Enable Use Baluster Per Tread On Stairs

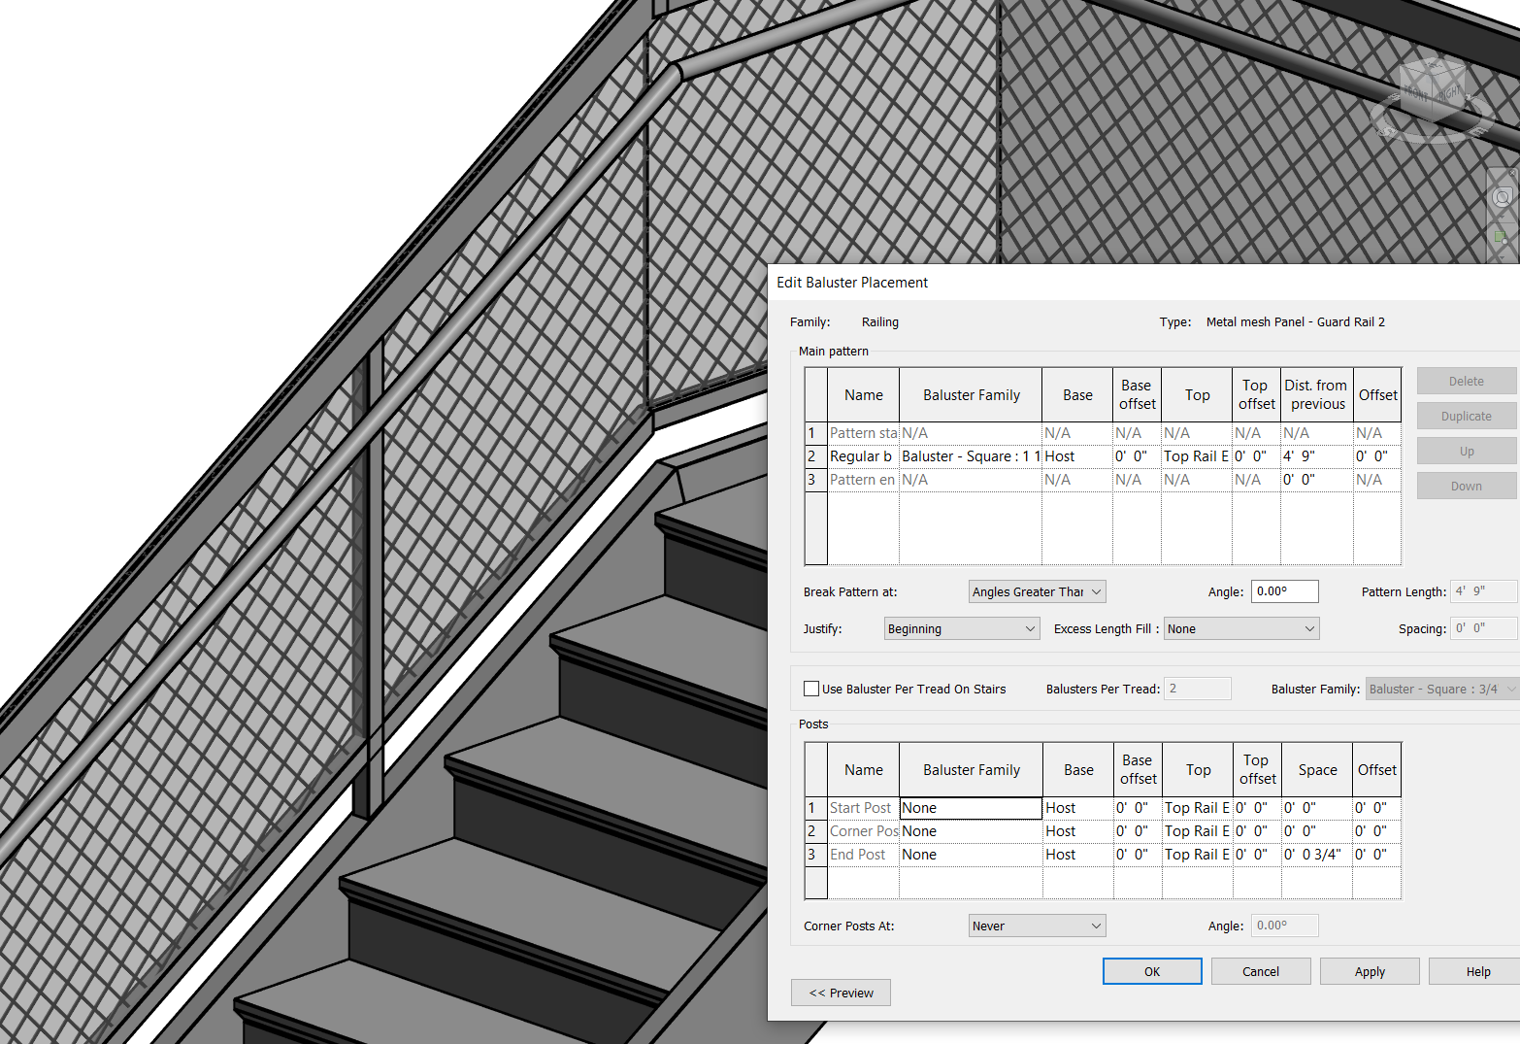click(812, 688)
